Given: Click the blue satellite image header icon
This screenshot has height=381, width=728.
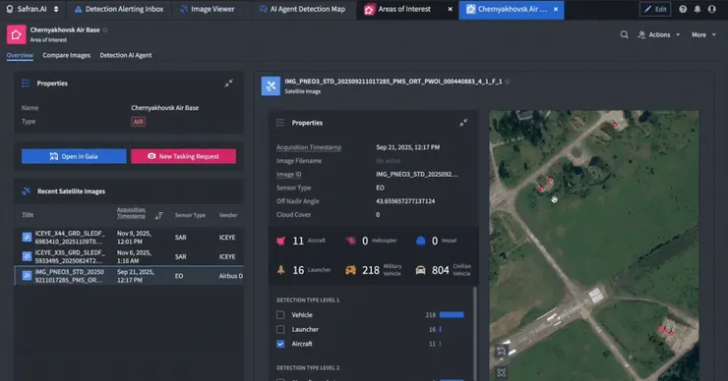Looking at the screenshot, I should [271, 85].
